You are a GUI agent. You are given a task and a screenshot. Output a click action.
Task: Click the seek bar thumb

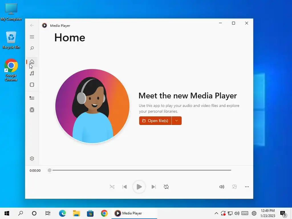(50, 170)
